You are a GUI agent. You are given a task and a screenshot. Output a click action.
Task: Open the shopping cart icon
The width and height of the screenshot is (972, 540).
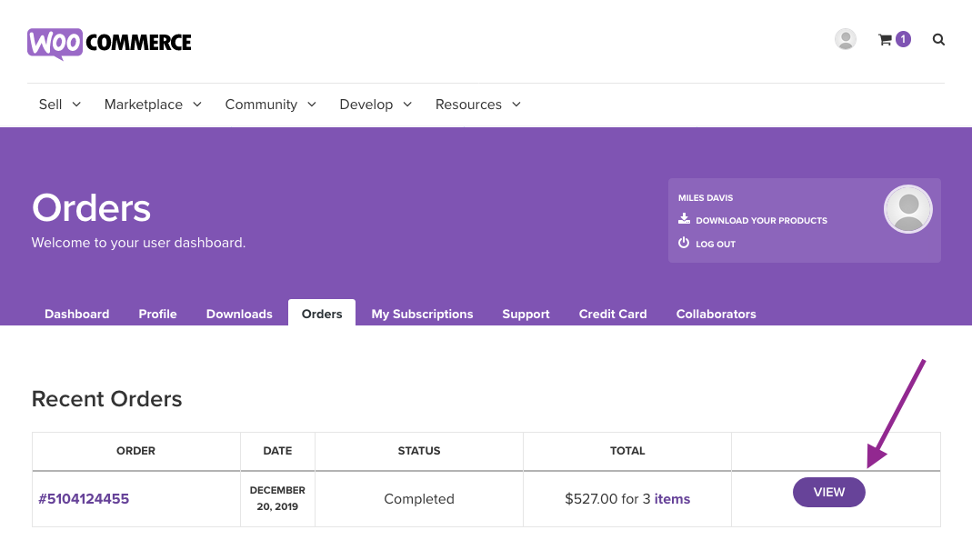885,39
